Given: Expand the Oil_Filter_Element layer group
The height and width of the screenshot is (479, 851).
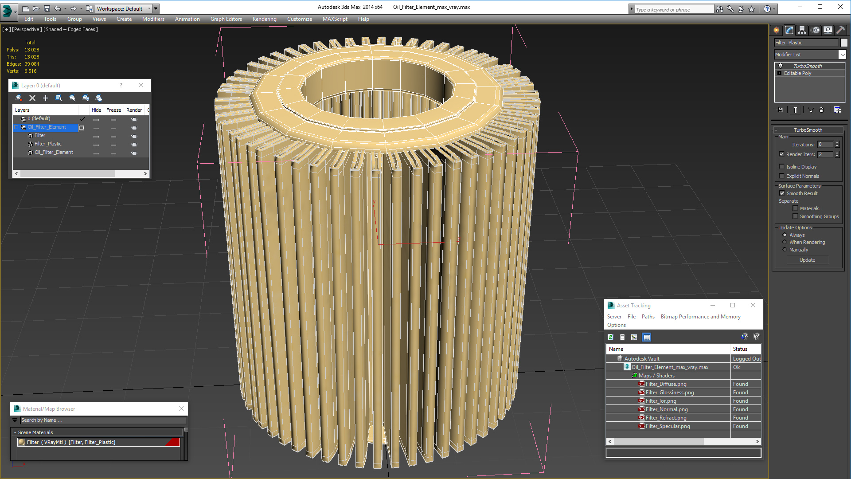Looking at the screenshot, I should [x=16, y=127].
